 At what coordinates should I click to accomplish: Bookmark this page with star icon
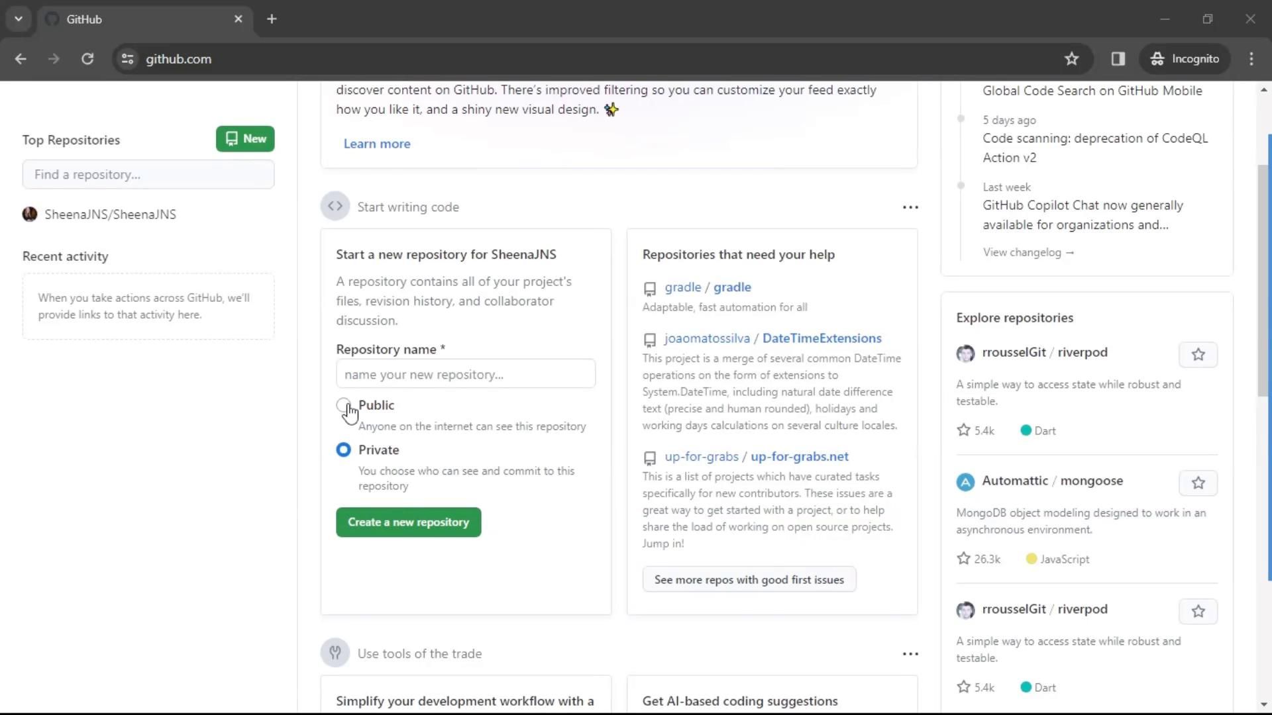[1071, 59]
